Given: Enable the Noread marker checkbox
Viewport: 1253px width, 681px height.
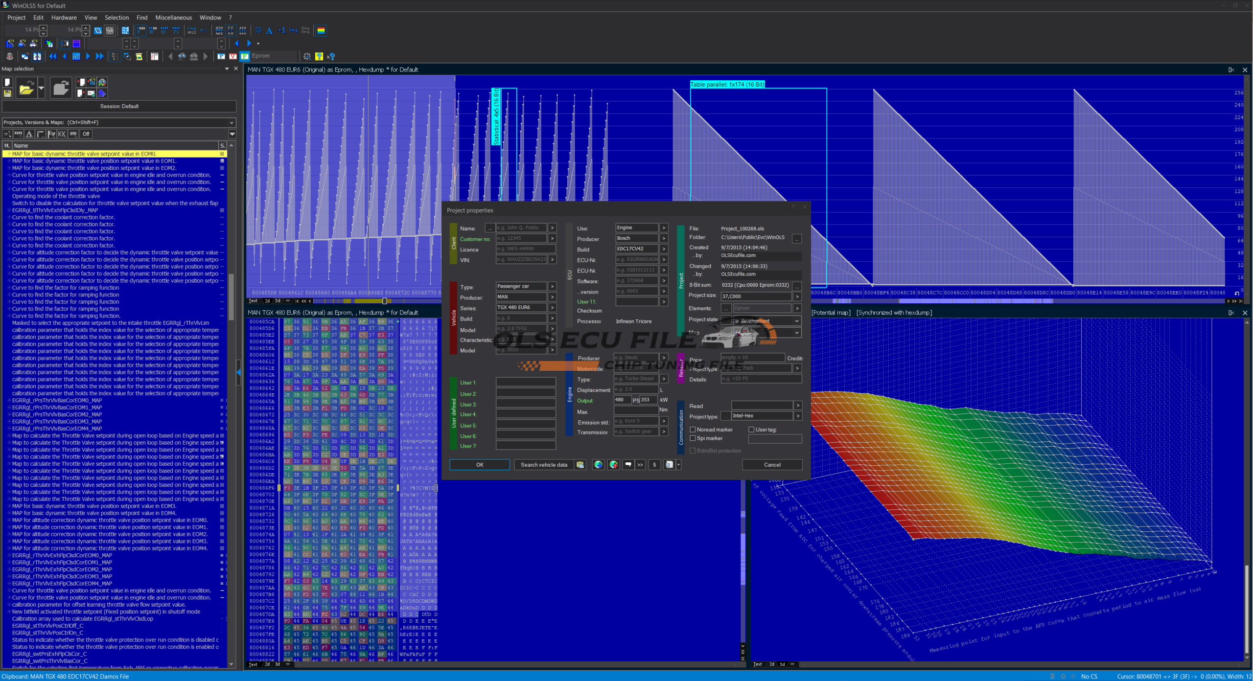Looking at the screenshot, I should pos(693,430).
